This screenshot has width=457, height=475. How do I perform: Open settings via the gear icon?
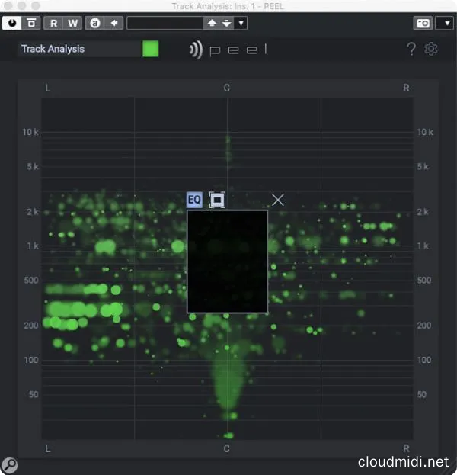click(431, 50)
